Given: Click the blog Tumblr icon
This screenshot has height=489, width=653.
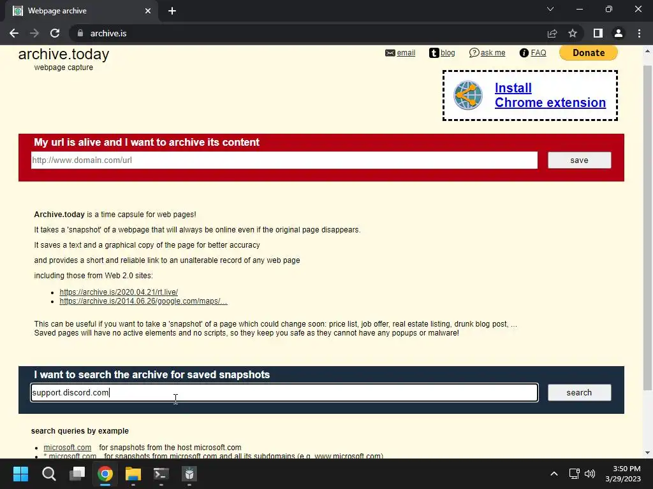Looking at the screenshot, I should click(434, 53).
